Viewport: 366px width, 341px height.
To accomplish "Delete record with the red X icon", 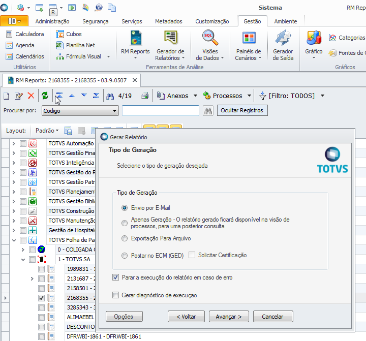I will point(31,96).
